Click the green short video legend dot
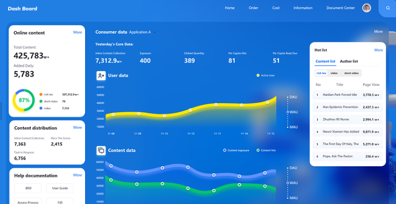This screenshot has height=204, width=396. click(x=41, y=101)
